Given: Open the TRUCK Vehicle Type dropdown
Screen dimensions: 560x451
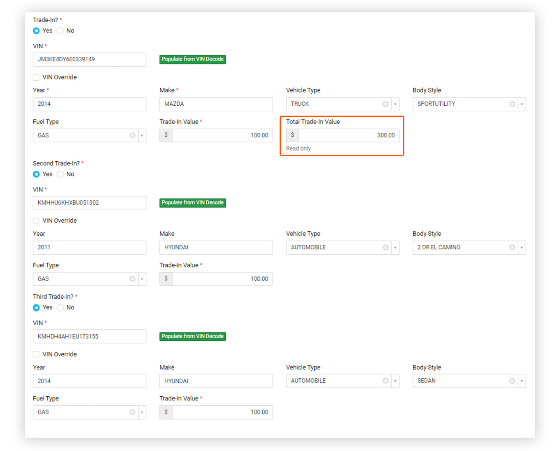Looking at the screenshot, I should pyautogui.click(x=395, y=104).
